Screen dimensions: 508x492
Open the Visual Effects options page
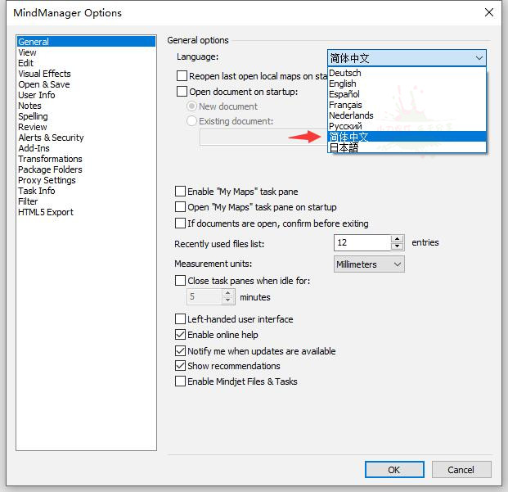pos(44,74)
